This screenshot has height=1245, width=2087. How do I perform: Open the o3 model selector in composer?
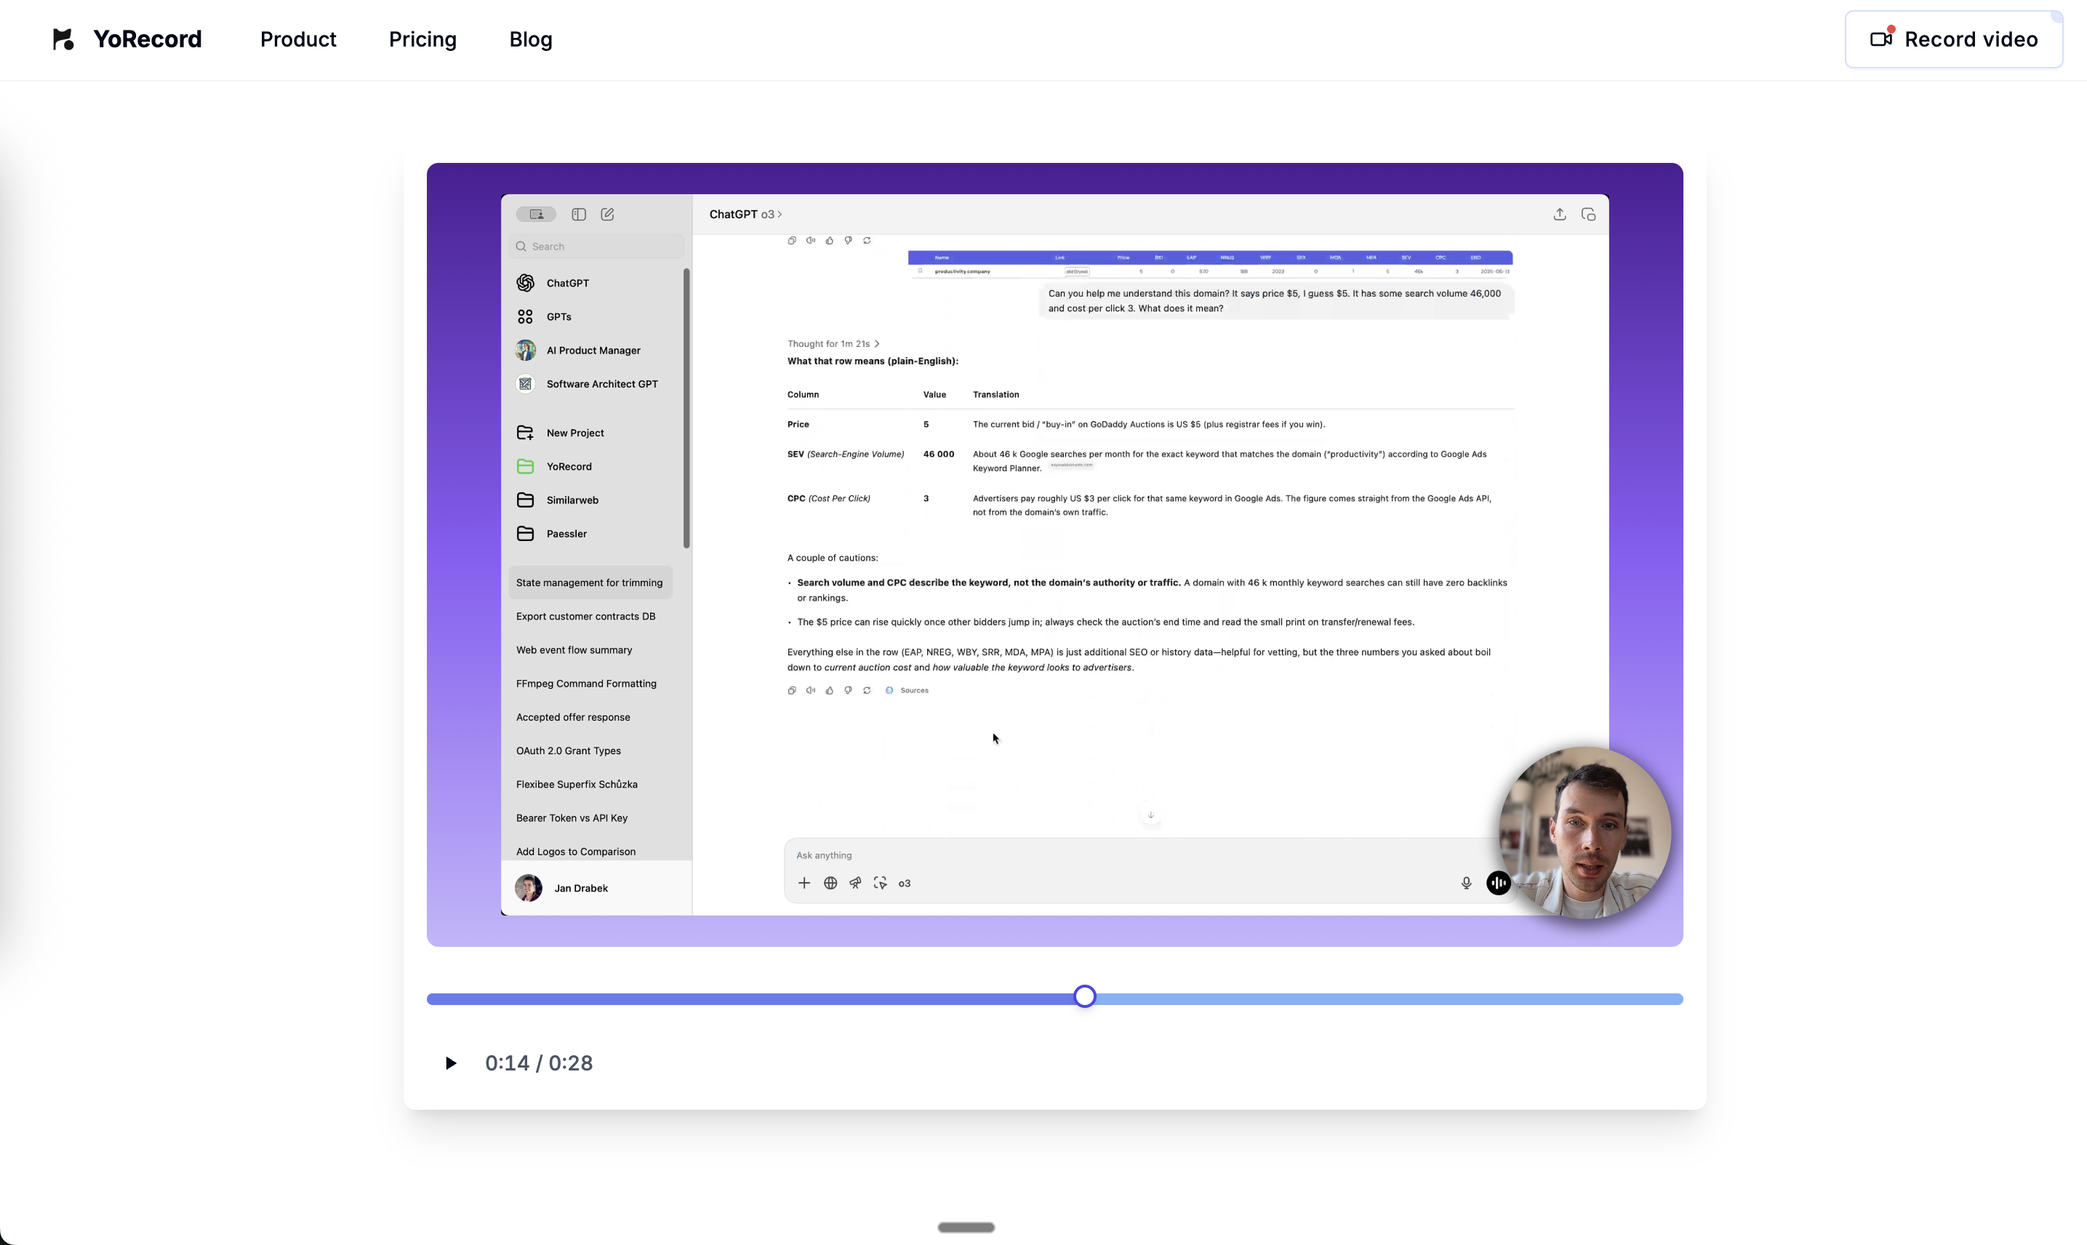point(905,884)
